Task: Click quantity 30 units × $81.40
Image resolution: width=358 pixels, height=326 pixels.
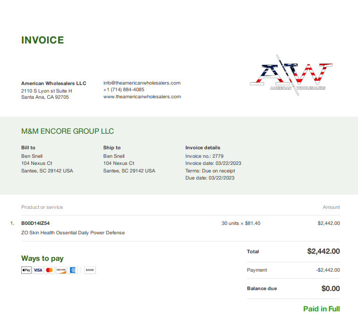Action: (x=241, y=223)
